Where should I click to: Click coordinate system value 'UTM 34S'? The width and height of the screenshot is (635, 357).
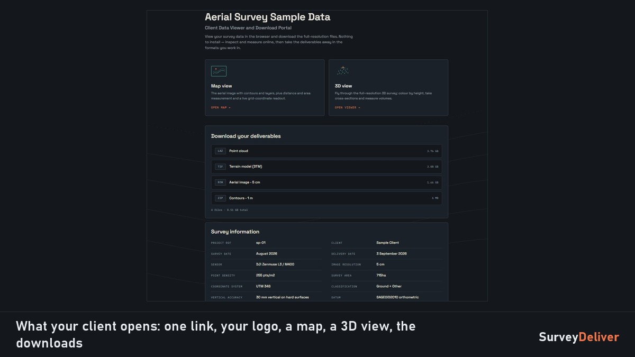pyautogui.click(x=264, y=286)
